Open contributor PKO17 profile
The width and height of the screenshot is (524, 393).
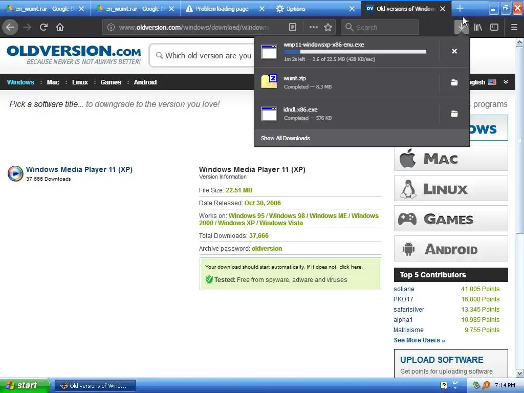point(403,299)
